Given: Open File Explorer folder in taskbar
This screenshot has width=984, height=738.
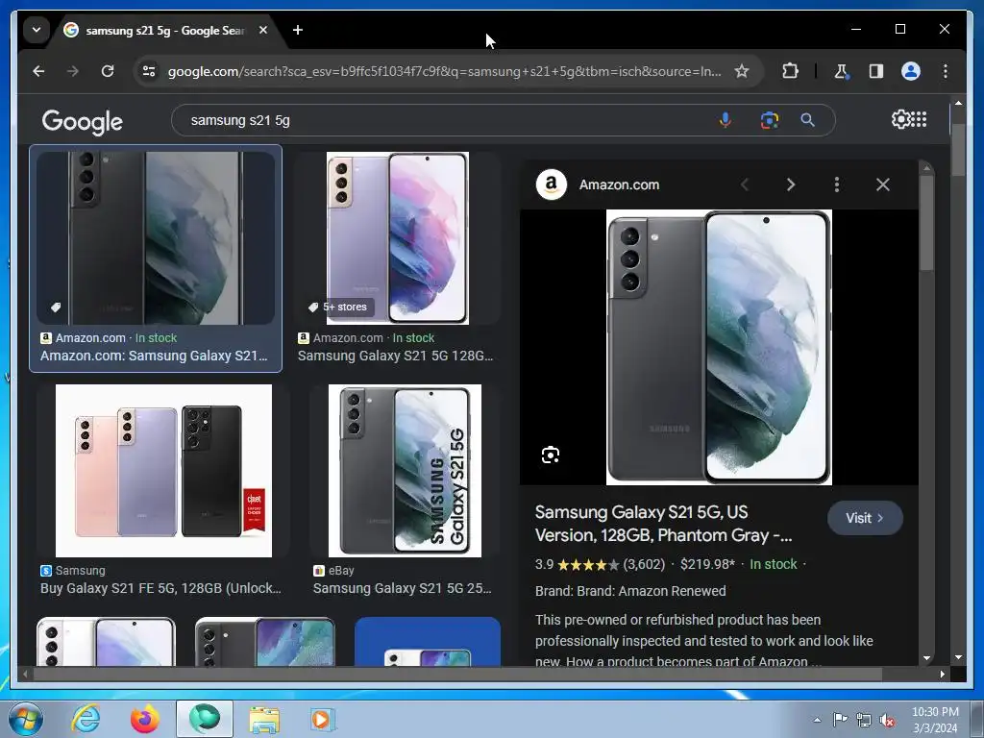Looking at the screenshot, I should pyautogui.click(x=264, y=719).
